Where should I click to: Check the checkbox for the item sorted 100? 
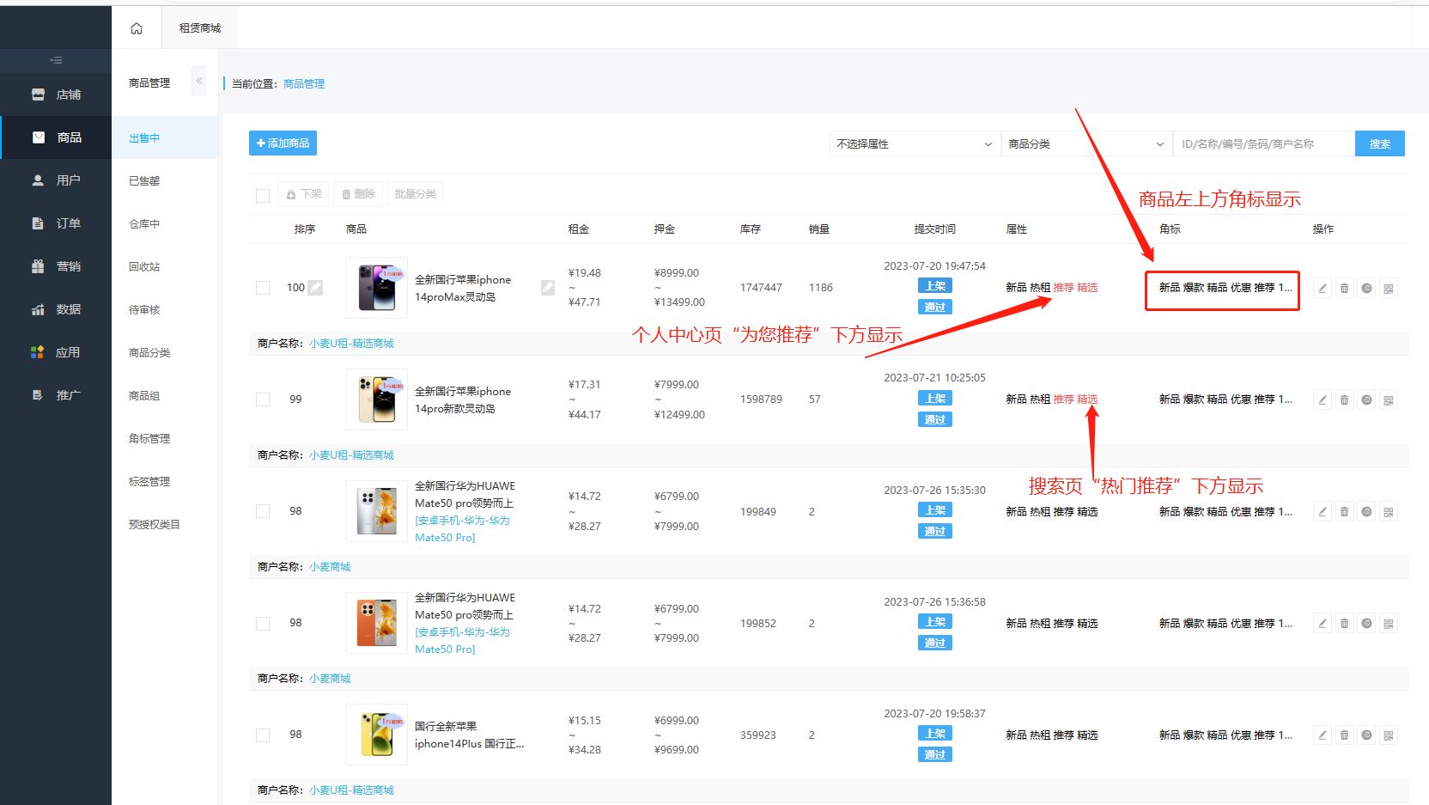pyautogui.click(x=263, y=288)
